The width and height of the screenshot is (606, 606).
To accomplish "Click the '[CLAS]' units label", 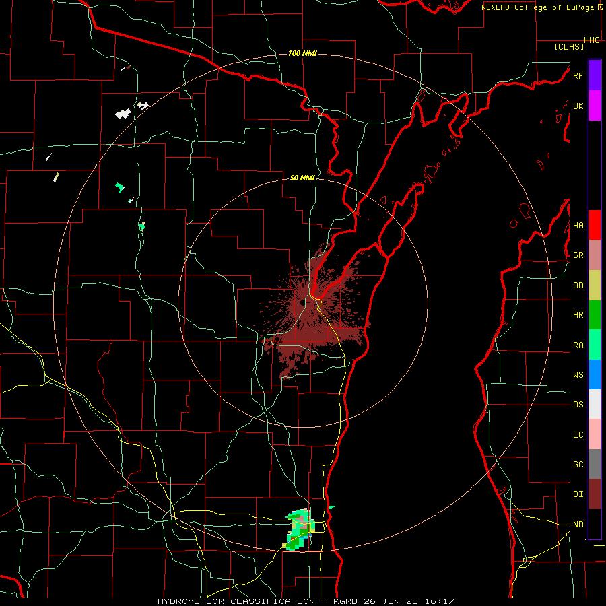I will (569, 46).
